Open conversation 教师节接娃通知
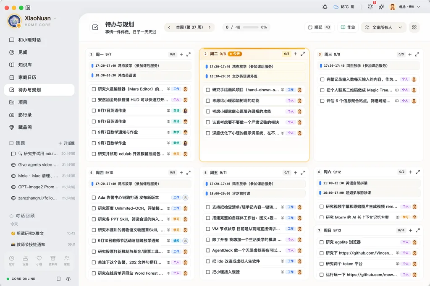The image size is (430, 286). pos(42,244)
